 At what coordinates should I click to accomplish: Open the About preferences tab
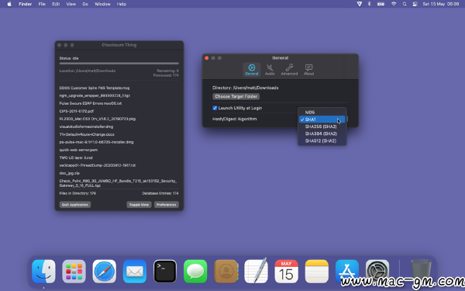pos(308,70)
